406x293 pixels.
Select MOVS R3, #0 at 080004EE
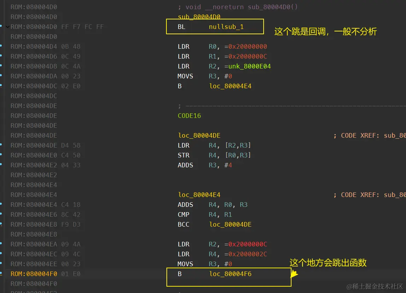pos(205,264)
